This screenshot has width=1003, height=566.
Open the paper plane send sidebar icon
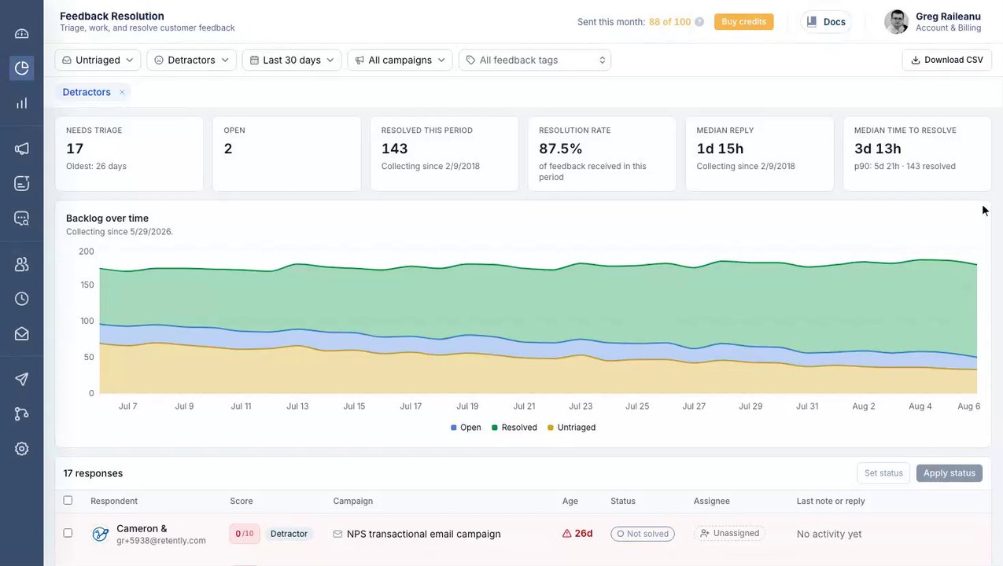click(x=21, y=379)
